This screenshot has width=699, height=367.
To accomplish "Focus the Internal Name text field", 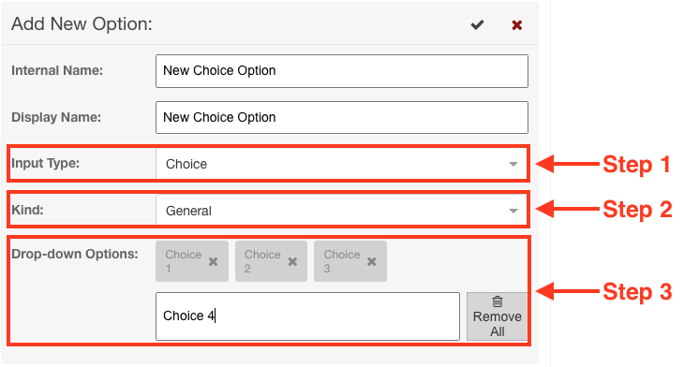I will point(342,71).
